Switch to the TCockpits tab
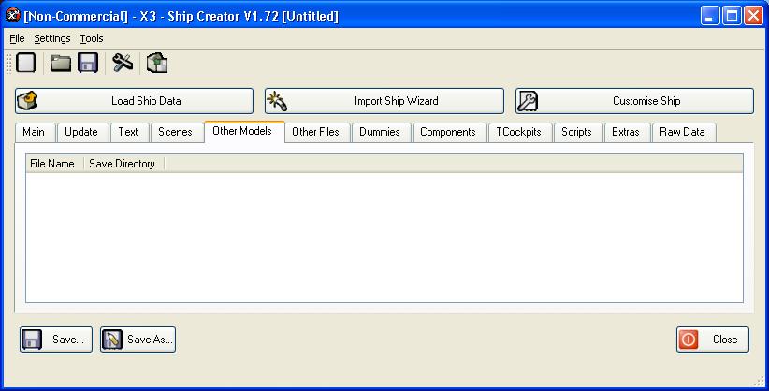 pos(520,132)
